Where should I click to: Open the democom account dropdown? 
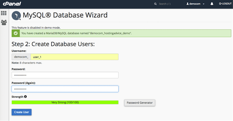coord(195,4)
